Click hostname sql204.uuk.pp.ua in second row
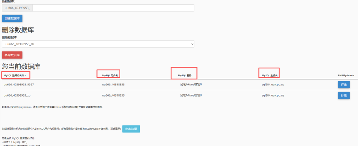 click(x=273, y=95)
